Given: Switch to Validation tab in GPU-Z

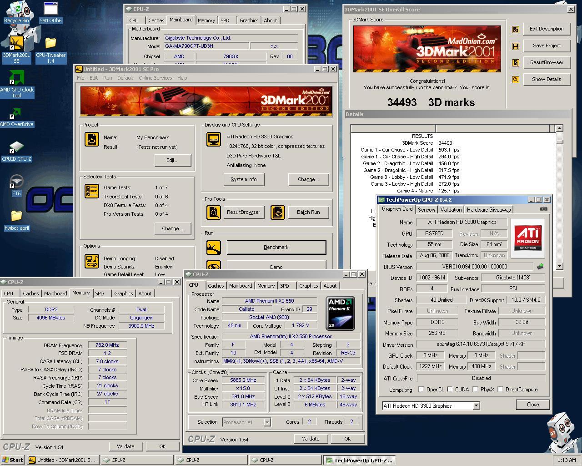Looking at the screenshot, I should tap(451, 210).
